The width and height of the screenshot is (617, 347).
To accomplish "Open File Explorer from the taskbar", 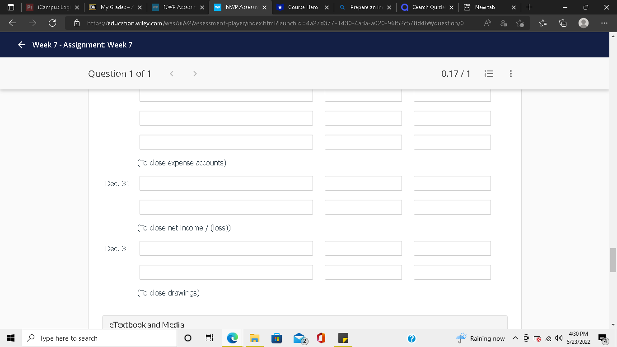I will pos(255,338).
